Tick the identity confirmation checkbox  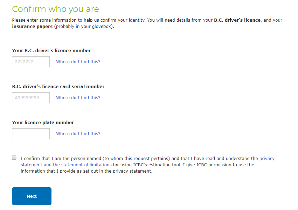tap(14, 158)
